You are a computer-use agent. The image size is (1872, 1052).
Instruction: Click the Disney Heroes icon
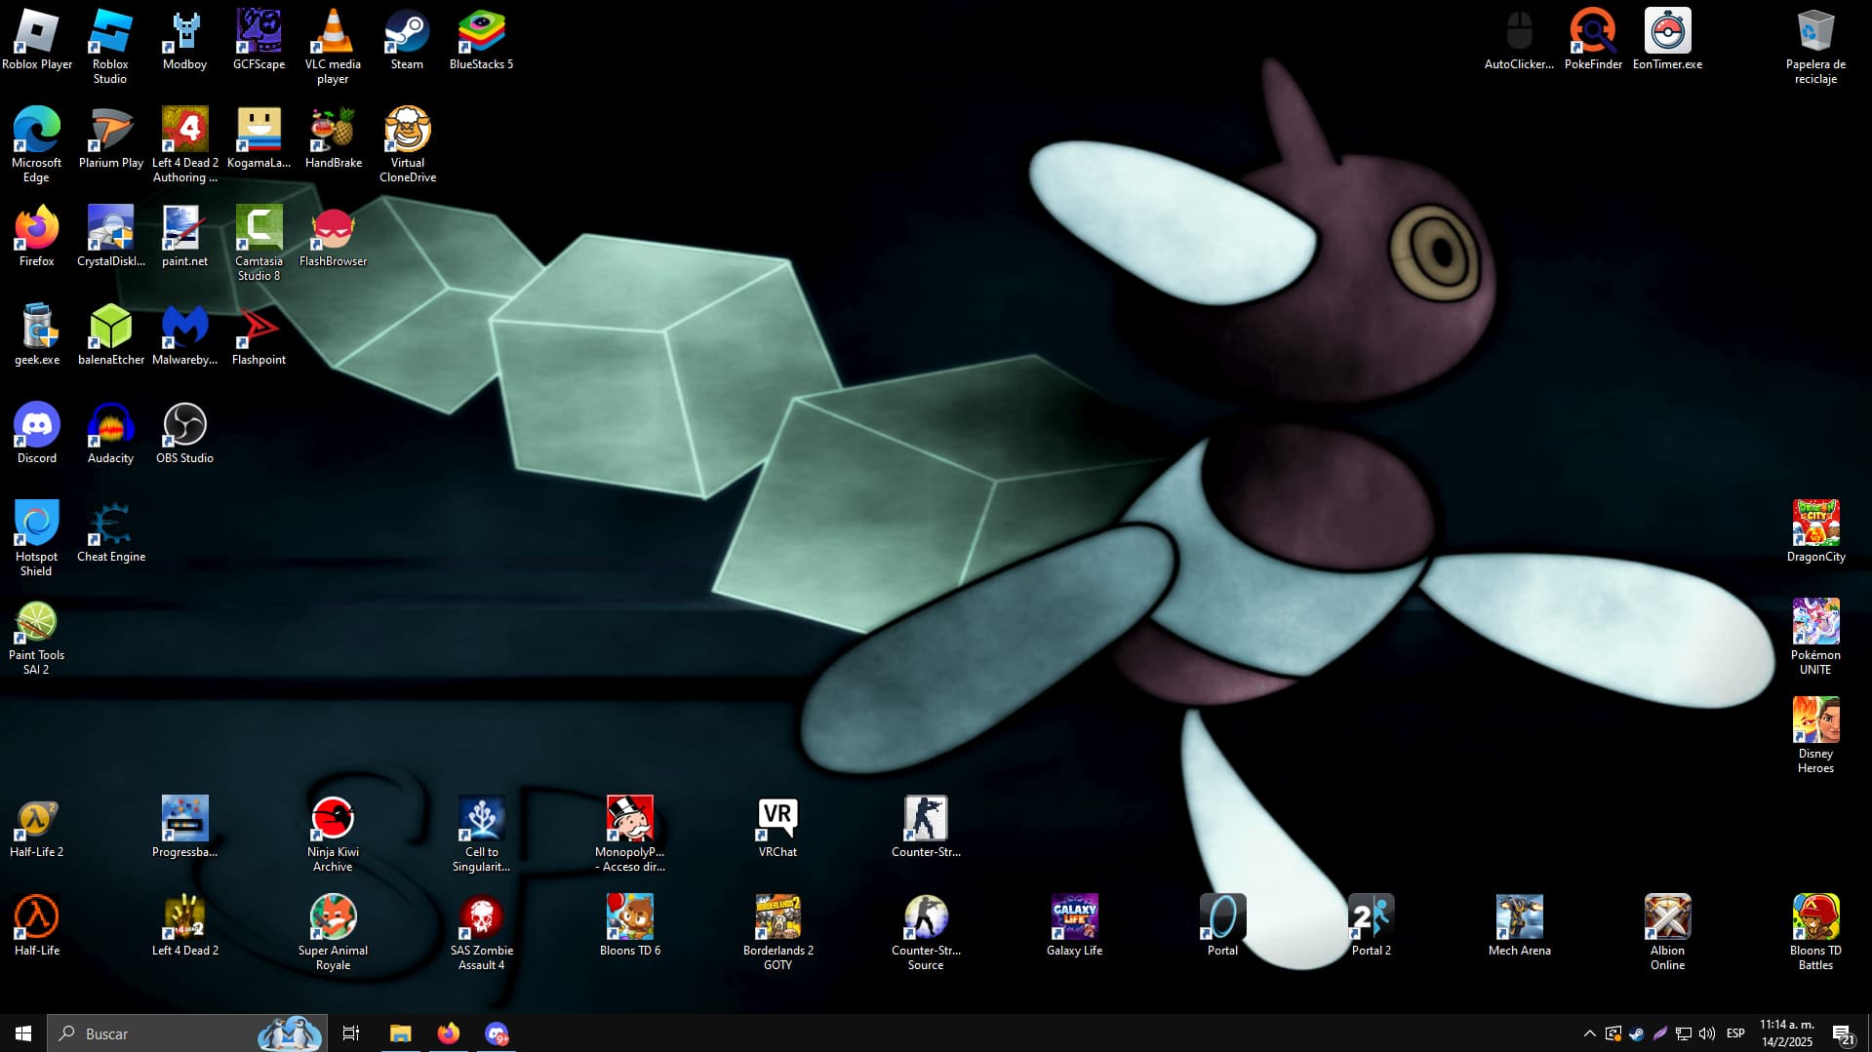(1815, 735)
